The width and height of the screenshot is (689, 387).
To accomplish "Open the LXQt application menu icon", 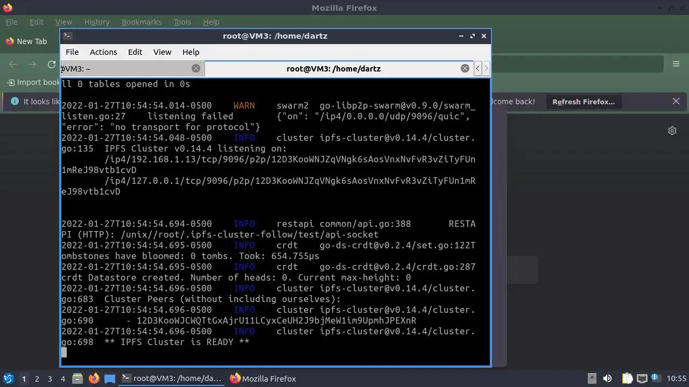I will click(x=8, y=378).
